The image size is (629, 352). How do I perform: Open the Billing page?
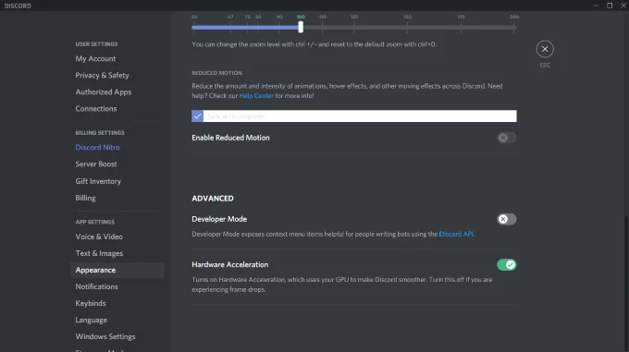point(85,198)
